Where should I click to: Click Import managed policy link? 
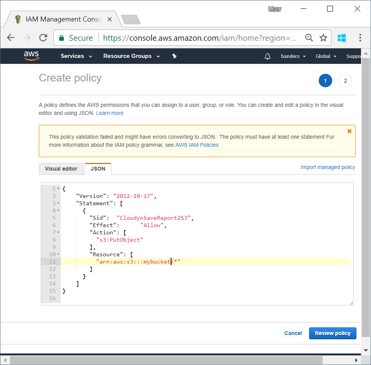(328, 167)
